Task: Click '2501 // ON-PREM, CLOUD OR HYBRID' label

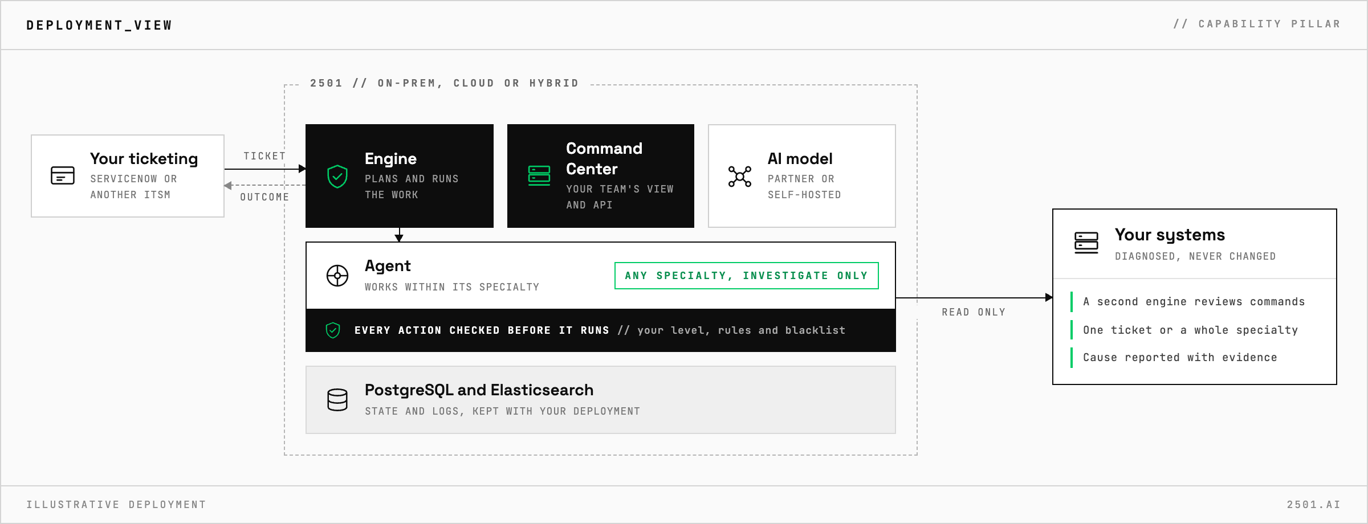Action: pos(445,83)
